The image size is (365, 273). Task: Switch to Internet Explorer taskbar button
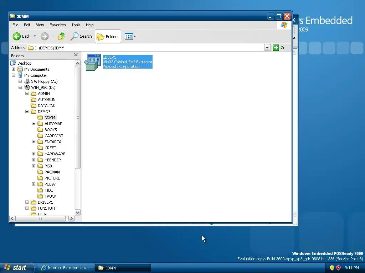[66, 268]
